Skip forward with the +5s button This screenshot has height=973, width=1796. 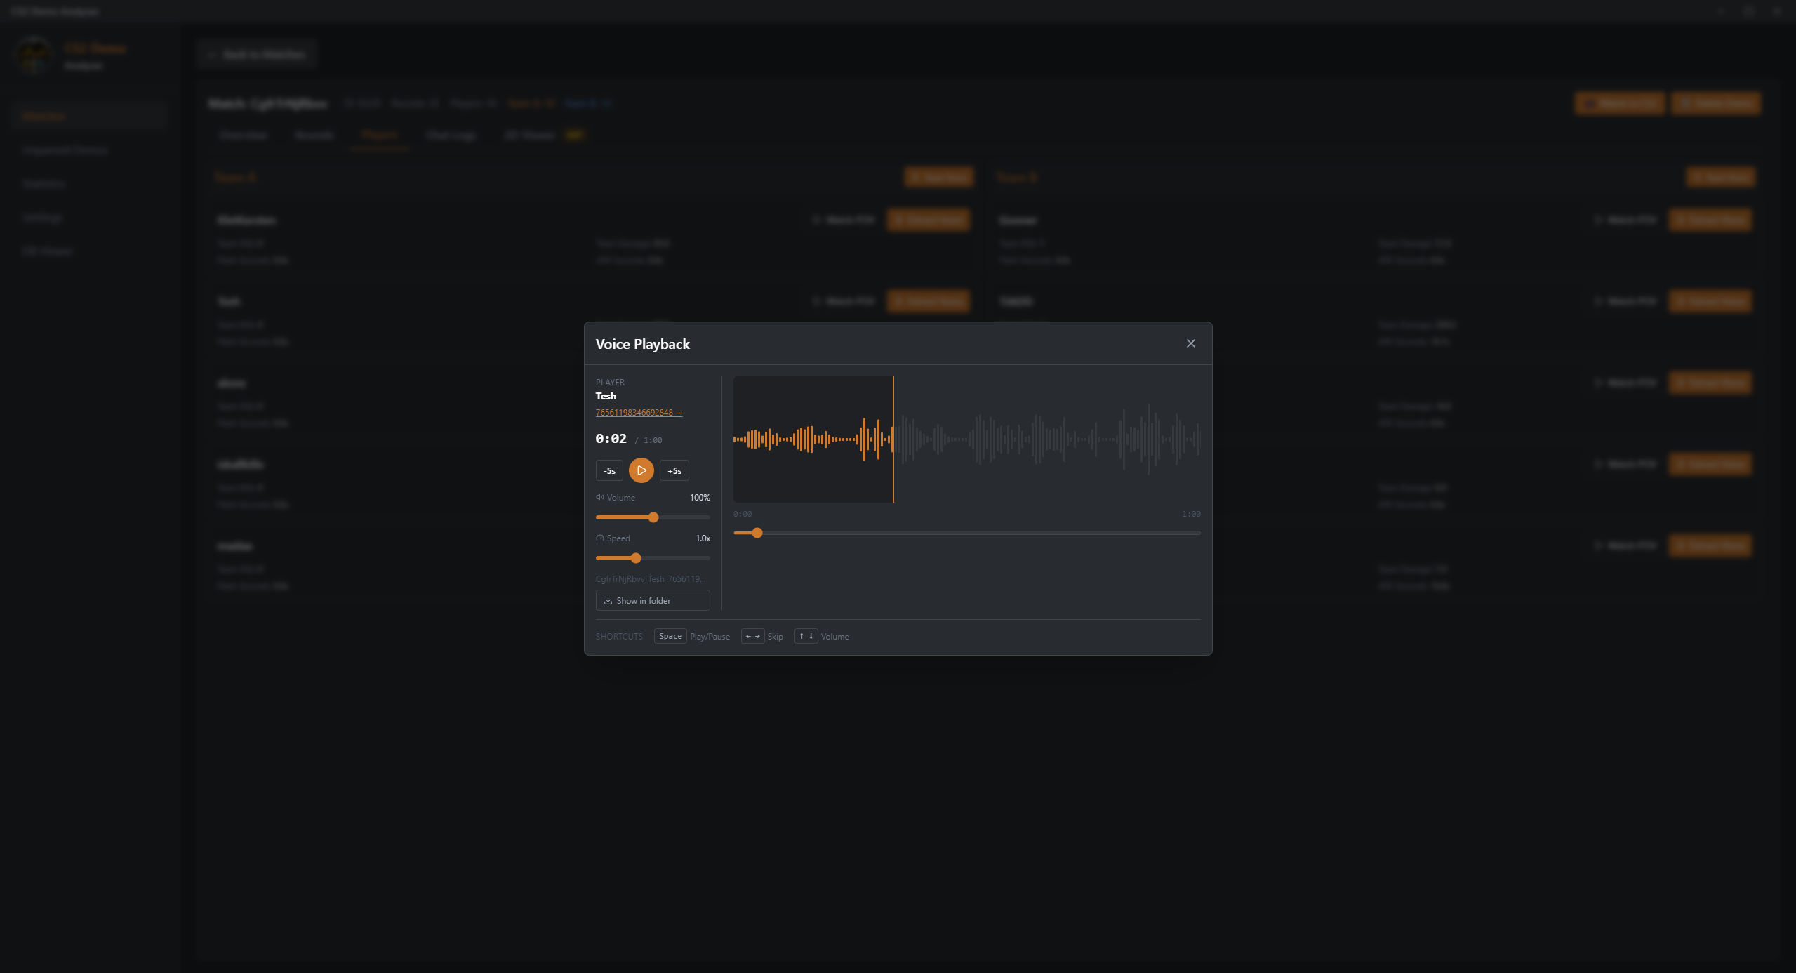pos(674,470)
